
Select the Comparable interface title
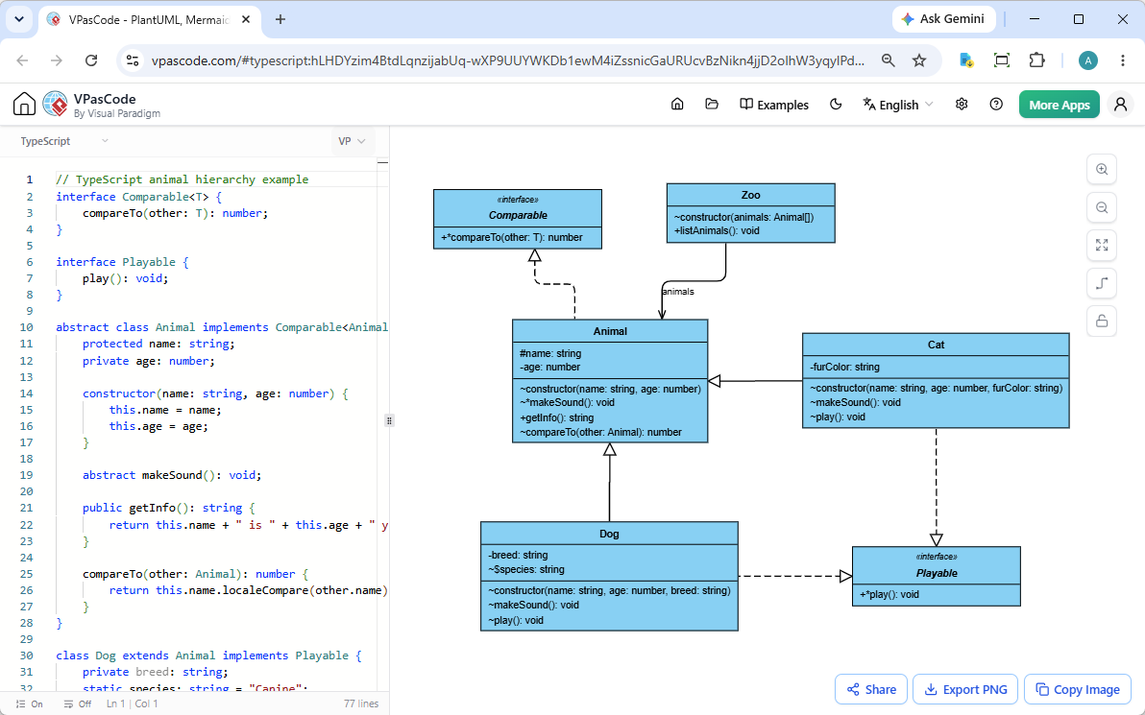518,215
